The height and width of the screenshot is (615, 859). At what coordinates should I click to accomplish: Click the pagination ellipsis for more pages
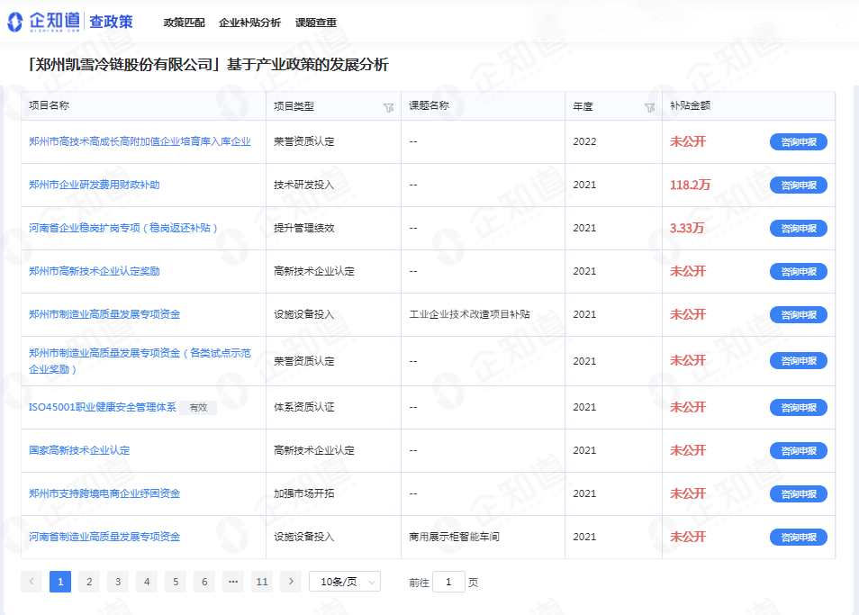click(233, 582)
